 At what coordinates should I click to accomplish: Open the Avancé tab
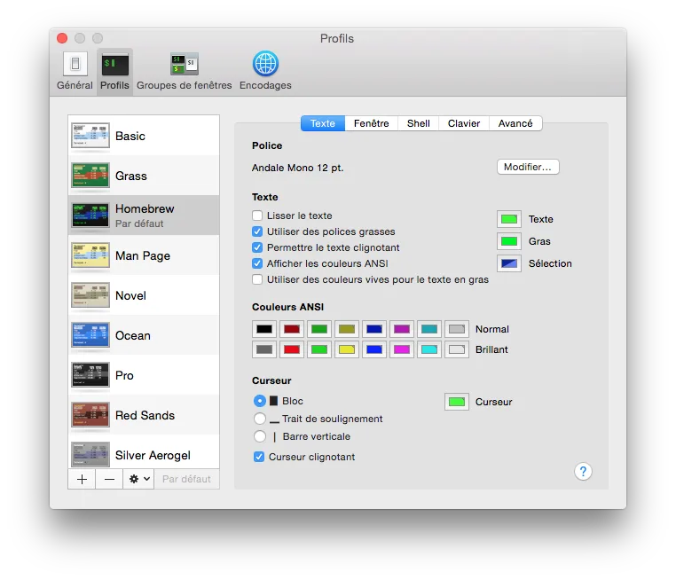coord(515,123)
